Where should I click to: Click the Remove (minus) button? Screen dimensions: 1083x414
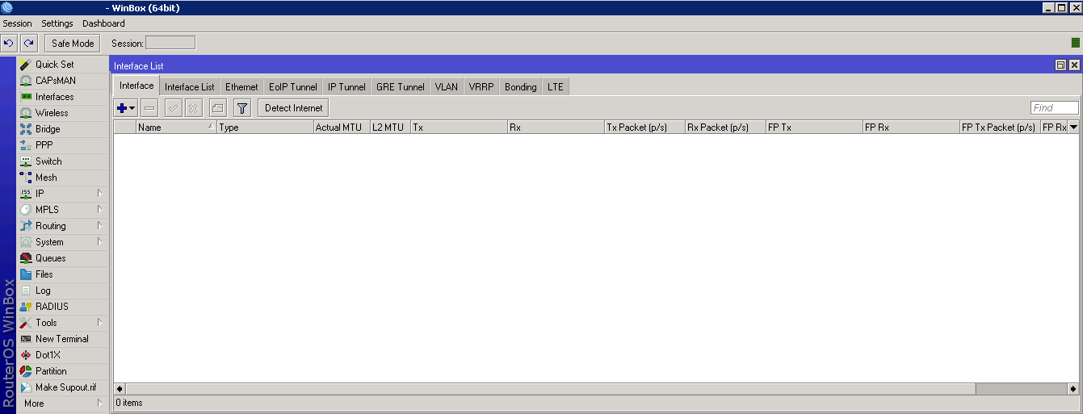149,107
